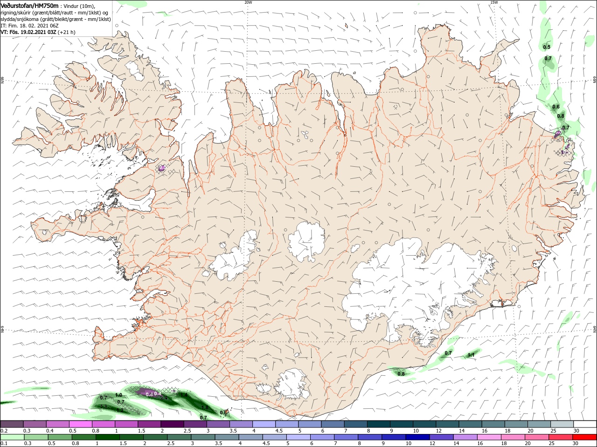This screenshot has height=447, width=597.
Task: Click the '3.5' value label under top legend row
Action: pos(233,431)
